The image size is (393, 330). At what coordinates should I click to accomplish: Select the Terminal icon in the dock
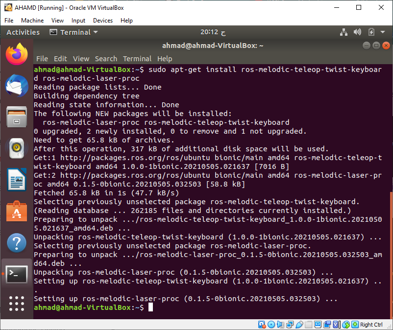(x=16, y=274)
